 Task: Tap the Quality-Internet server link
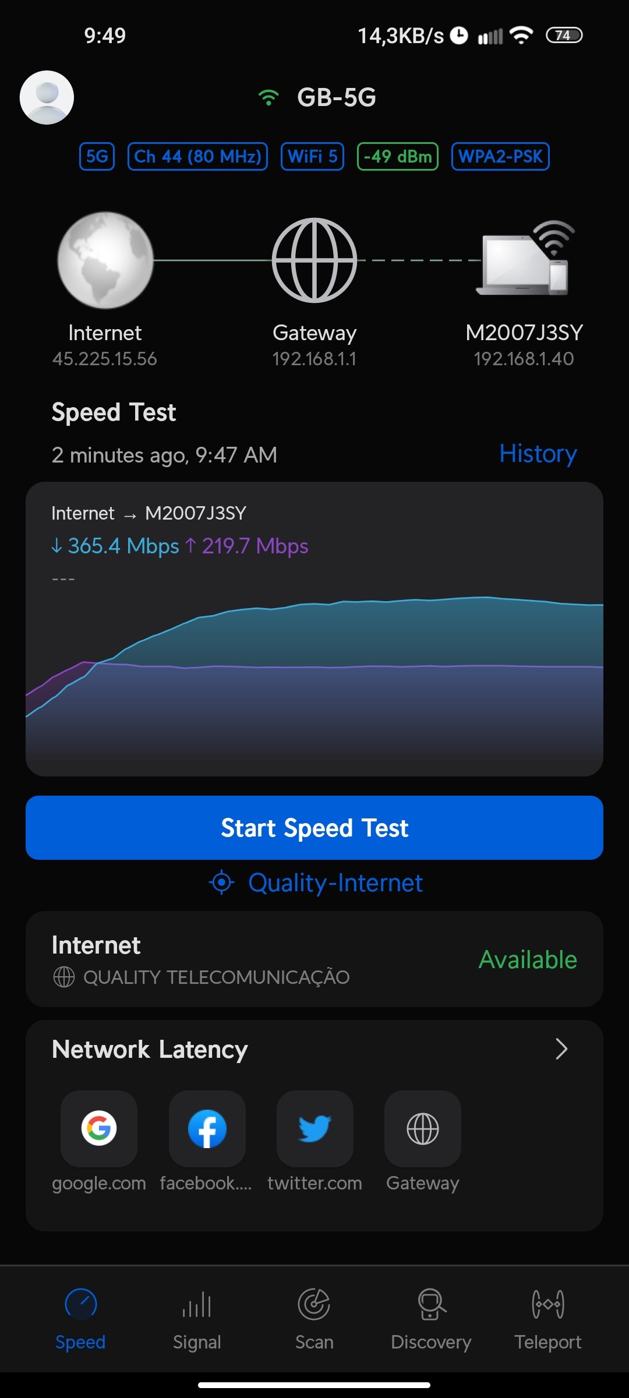316,883
